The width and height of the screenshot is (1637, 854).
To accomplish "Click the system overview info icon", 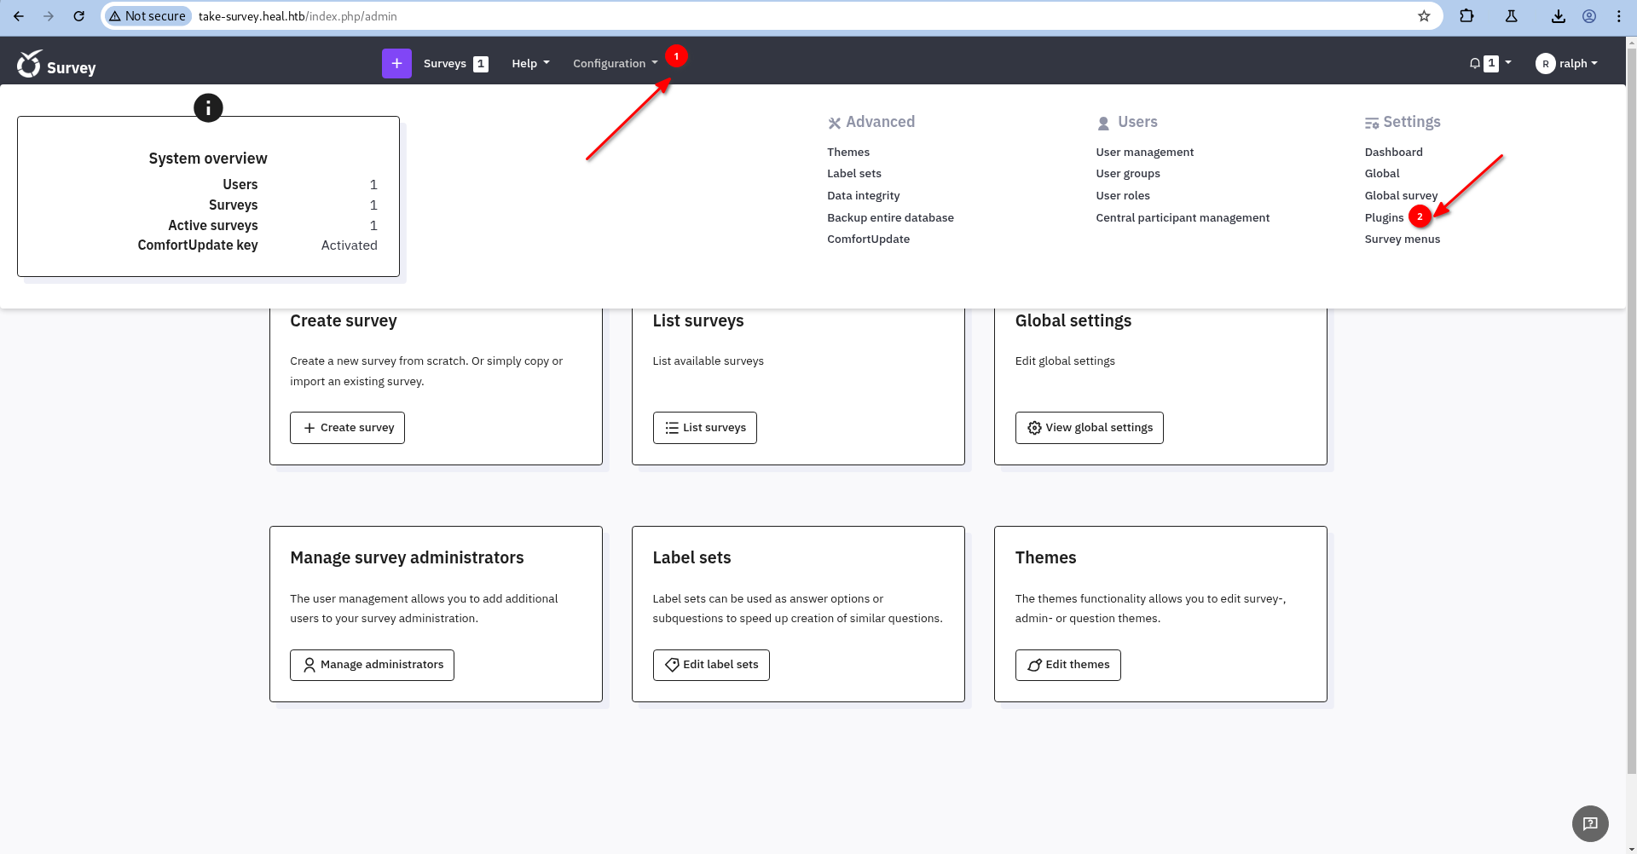I will pyautogui.click(x=208, y=108).
